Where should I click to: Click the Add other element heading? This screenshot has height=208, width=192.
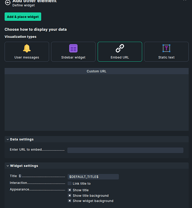pos(34,1)
